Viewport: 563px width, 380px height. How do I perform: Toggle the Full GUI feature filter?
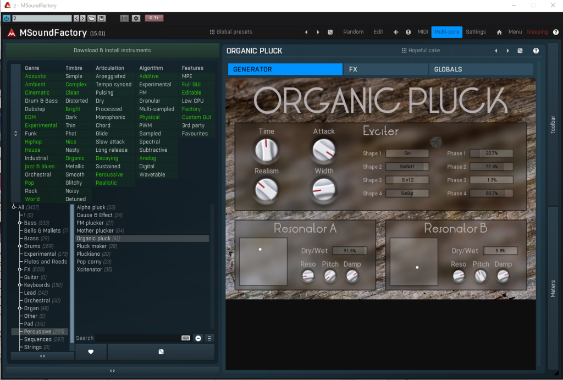[x=191, y=84]
